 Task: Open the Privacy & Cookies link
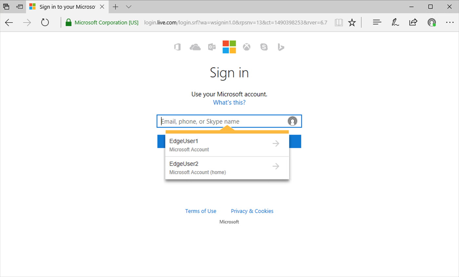(252, 211)
